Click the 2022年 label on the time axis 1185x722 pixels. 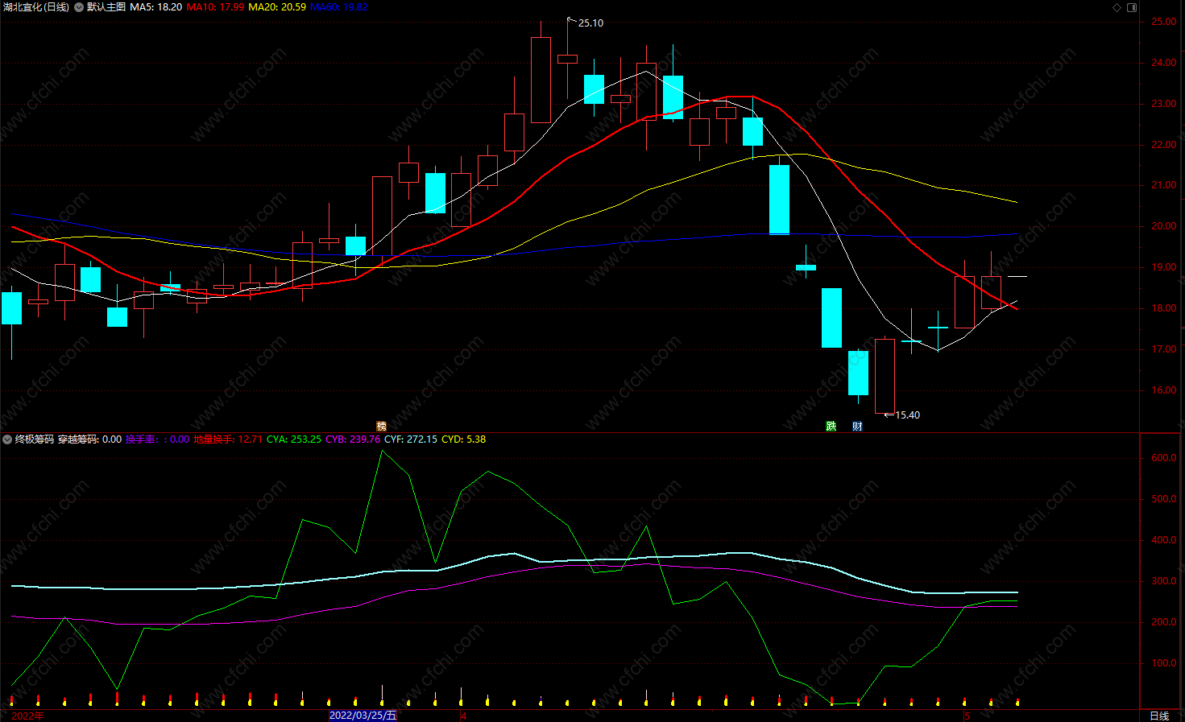[28, 716]
